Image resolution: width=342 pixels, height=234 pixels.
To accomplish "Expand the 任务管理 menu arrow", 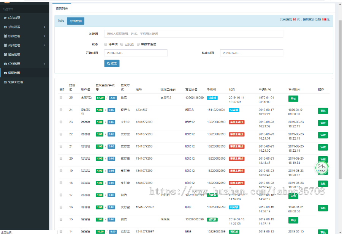I will [44, 64].
